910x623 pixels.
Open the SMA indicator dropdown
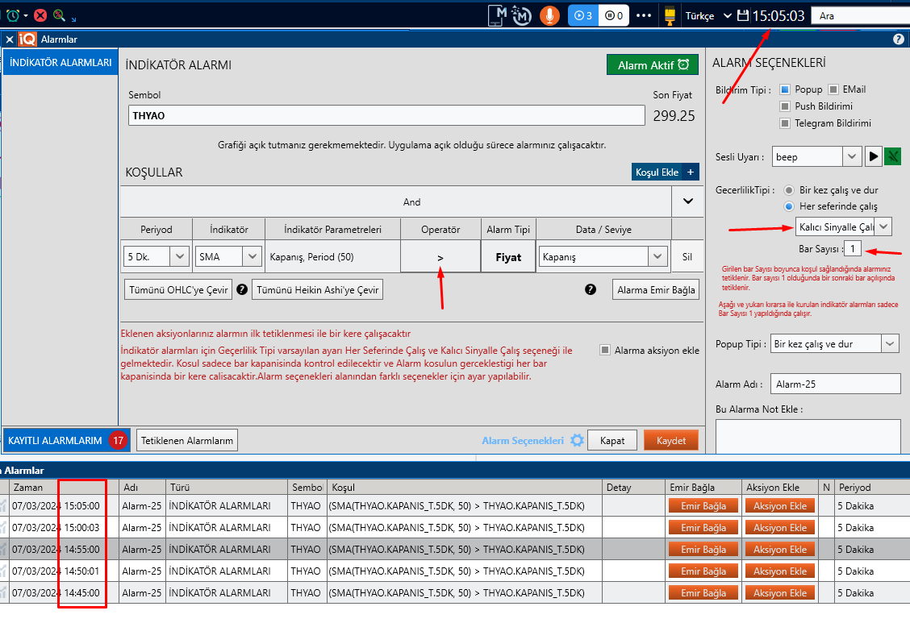[x=253, y=257]
